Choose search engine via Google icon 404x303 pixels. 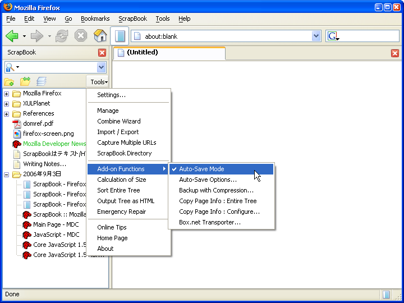click(333, 36)
